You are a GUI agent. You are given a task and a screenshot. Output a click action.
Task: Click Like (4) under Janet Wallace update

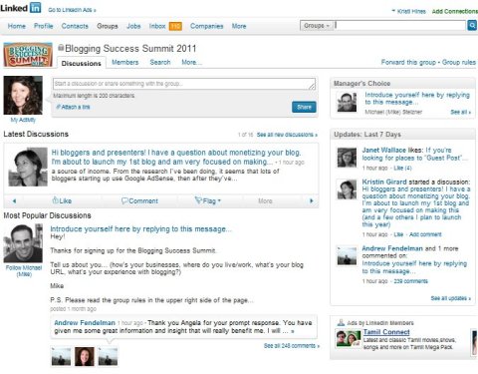[x=402, y=168]
